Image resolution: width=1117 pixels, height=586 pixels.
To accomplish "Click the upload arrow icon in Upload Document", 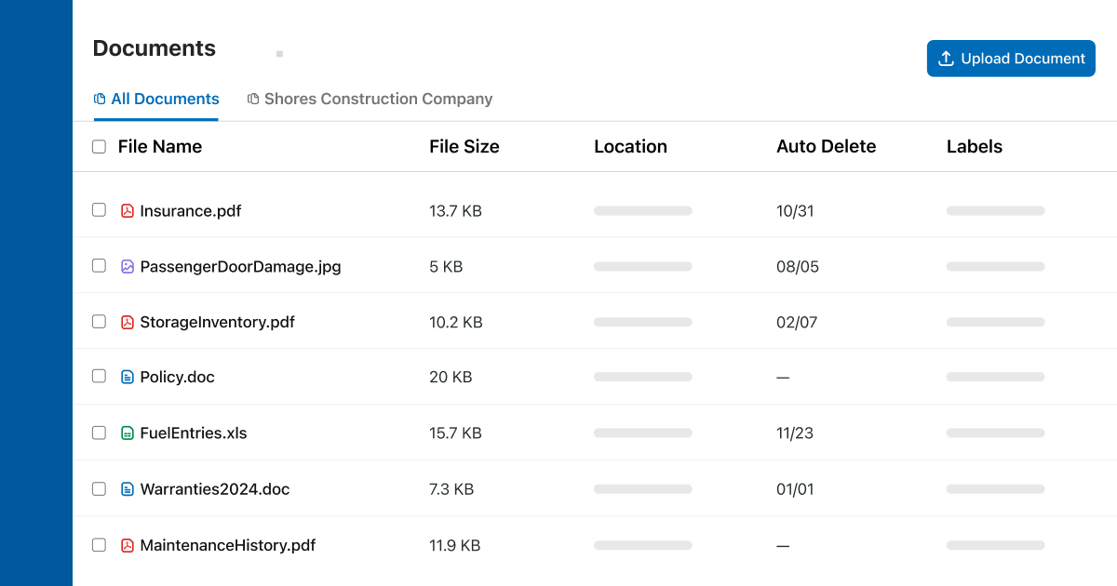I will [x=946, y=59].
